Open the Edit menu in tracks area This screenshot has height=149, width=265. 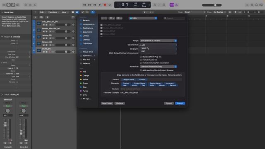tap(42, 12)
